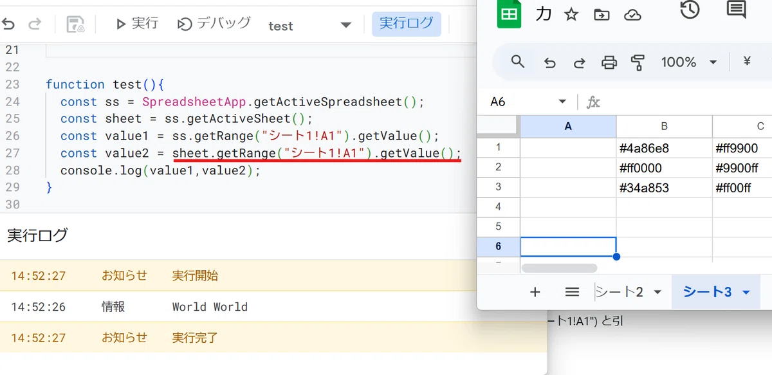Open the 100% zoom dropdown

[688, 62]
